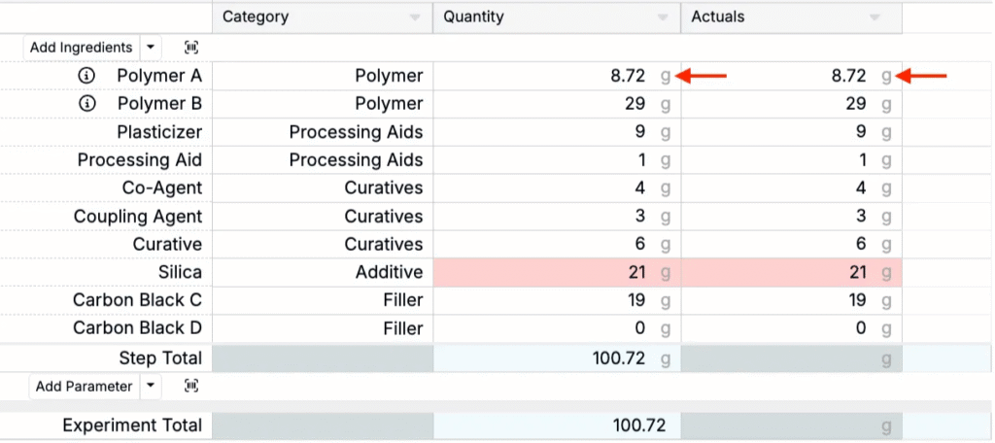Select the Step Total quantity cell
Screen dimensions: 995x443
point(556,358)
